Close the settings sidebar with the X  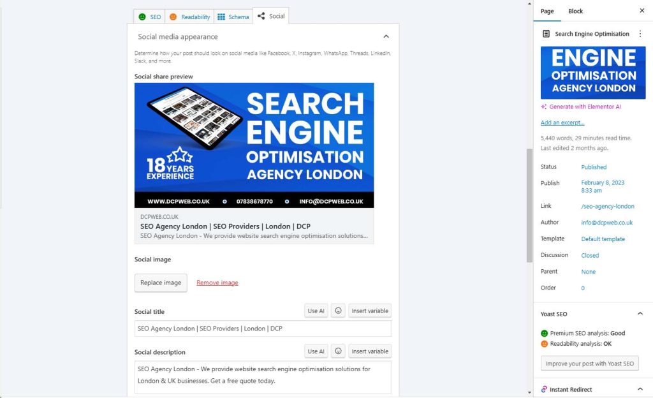tap(642, 11)
